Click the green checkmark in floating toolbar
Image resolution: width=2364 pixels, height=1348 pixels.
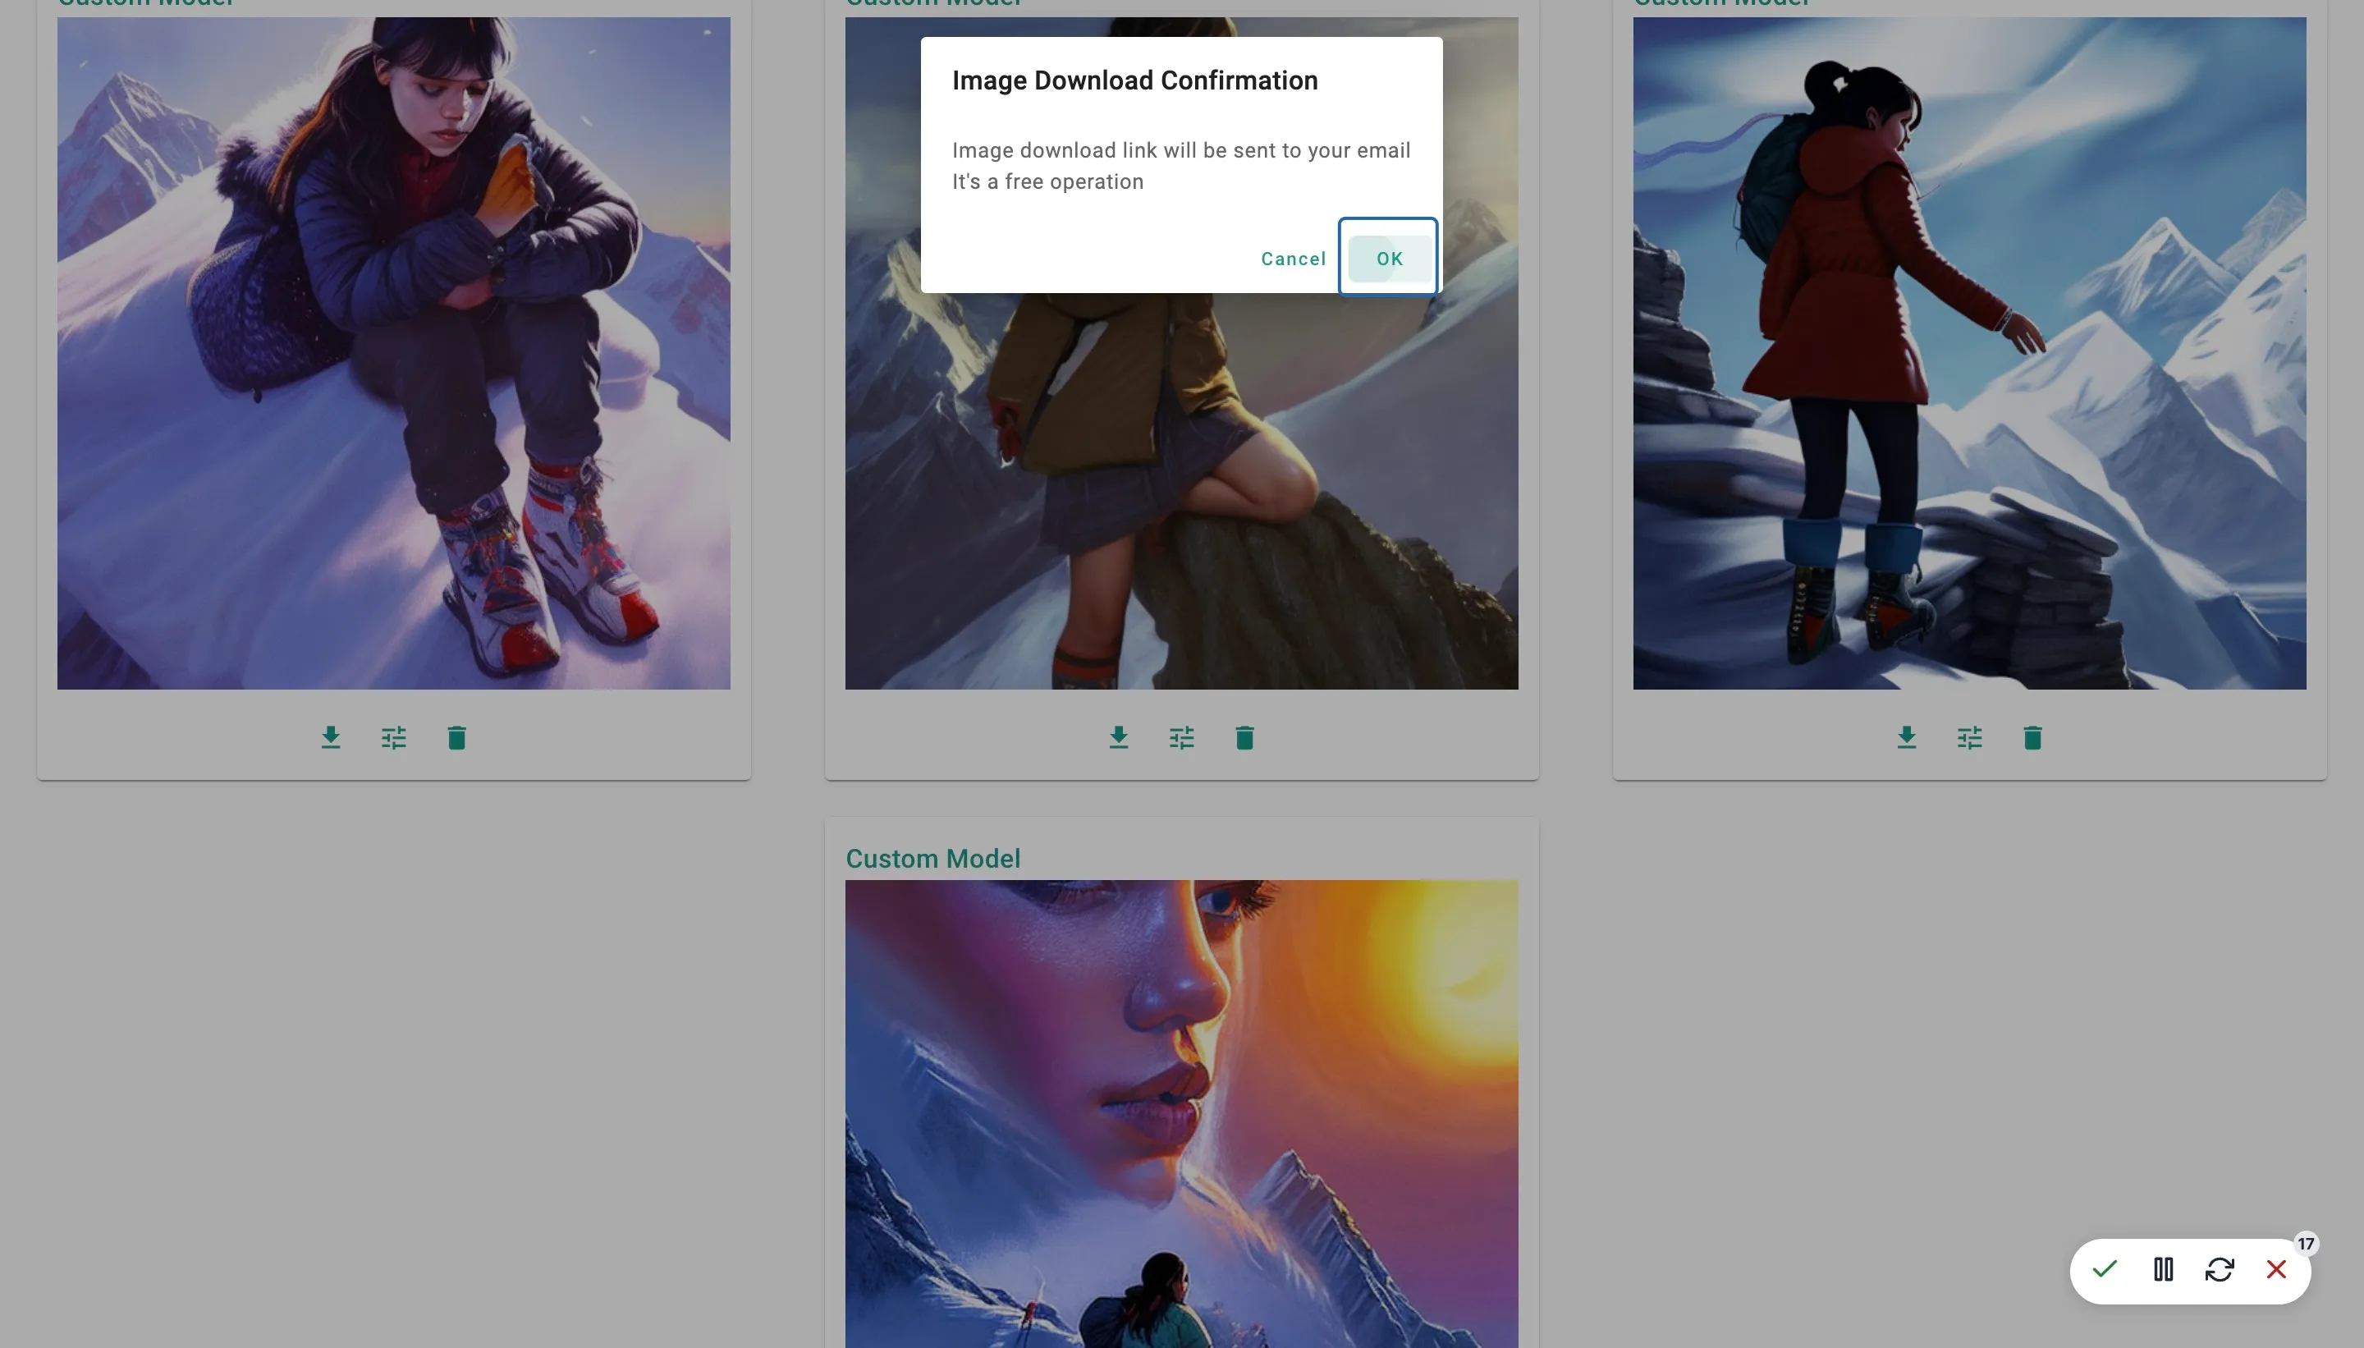(x=2104, y=1268)
